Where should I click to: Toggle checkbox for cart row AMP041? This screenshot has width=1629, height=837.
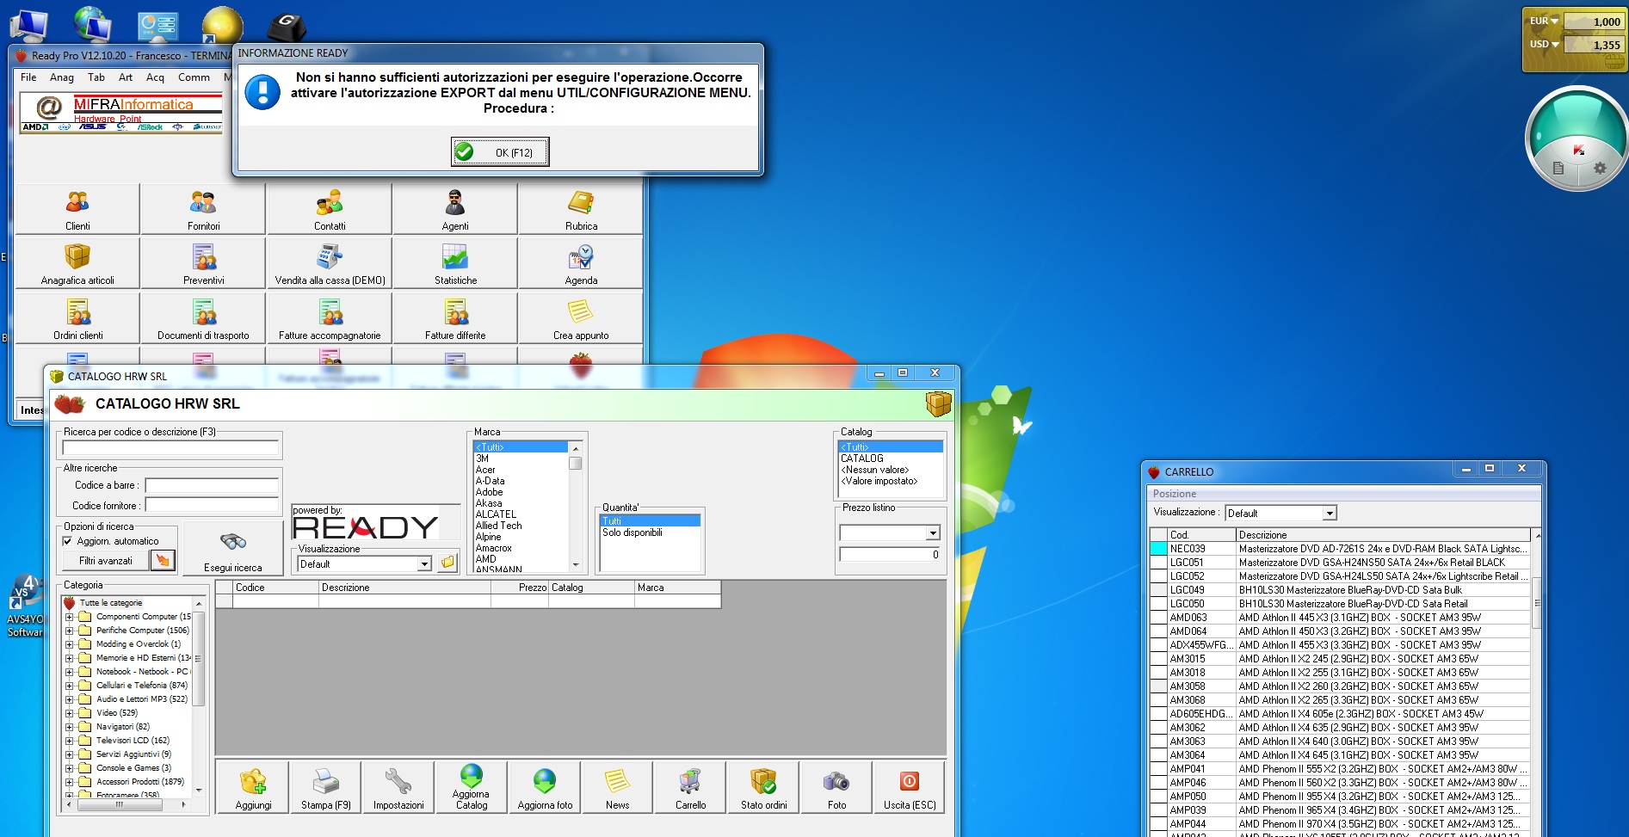(x=1158, y=769)
